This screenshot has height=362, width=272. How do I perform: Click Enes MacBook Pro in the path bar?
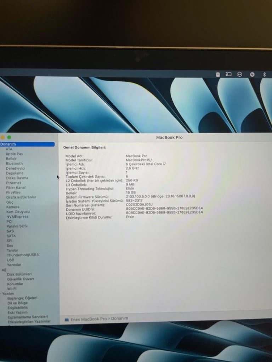tap(89, 319)
